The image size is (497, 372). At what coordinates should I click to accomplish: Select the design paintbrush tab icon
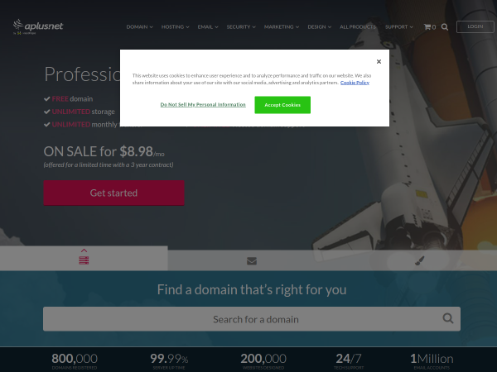click(419, 260)
